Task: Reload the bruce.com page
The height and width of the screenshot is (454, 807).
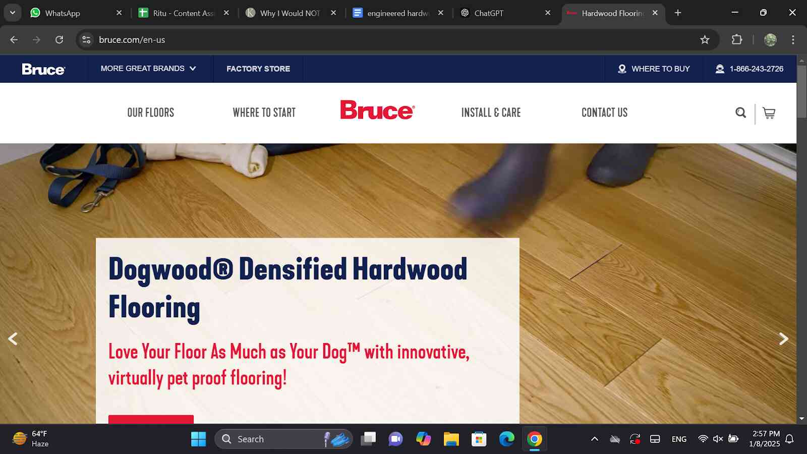Action: [59, 40]
